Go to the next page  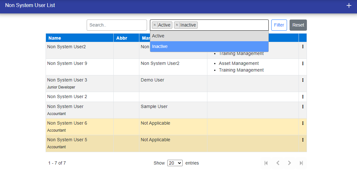[290, 163]
